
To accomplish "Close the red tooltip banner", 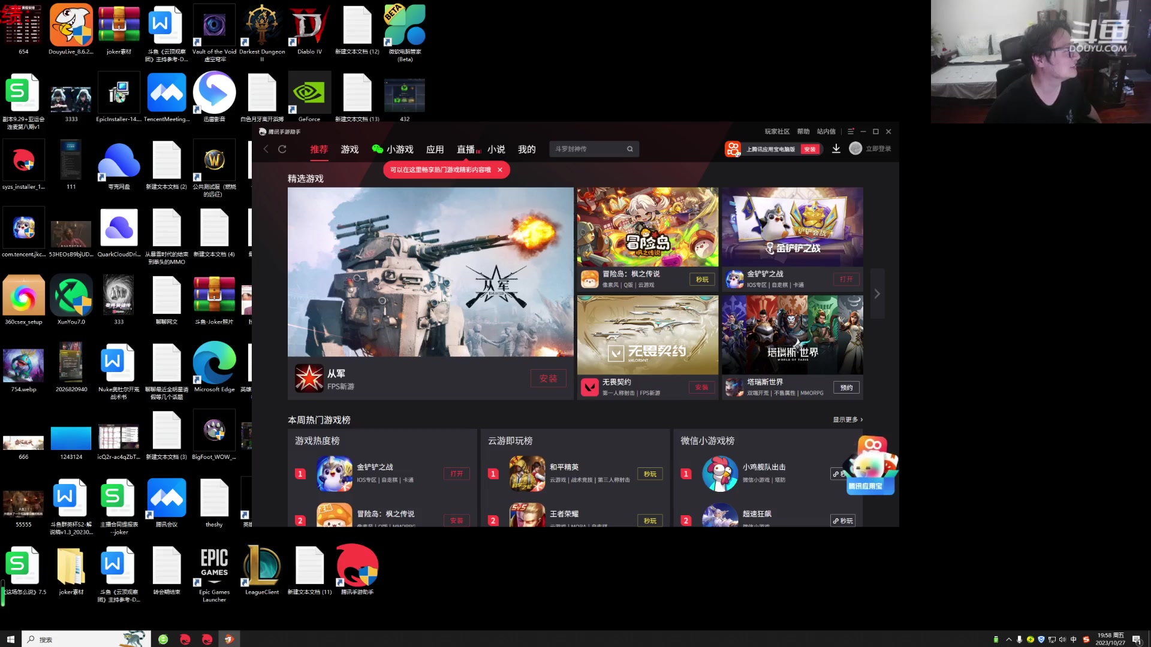I will point(499,170).
